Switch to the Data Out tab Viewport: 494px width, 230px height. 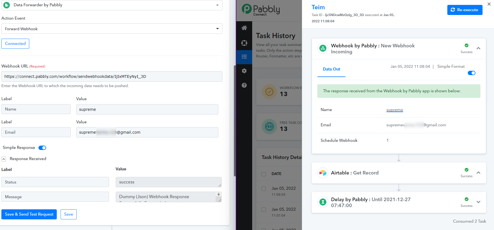[331, 69]
